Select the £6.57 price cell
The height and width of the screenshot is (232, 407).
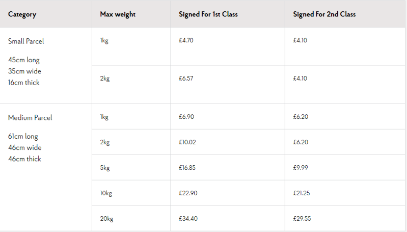coord(186,79)
